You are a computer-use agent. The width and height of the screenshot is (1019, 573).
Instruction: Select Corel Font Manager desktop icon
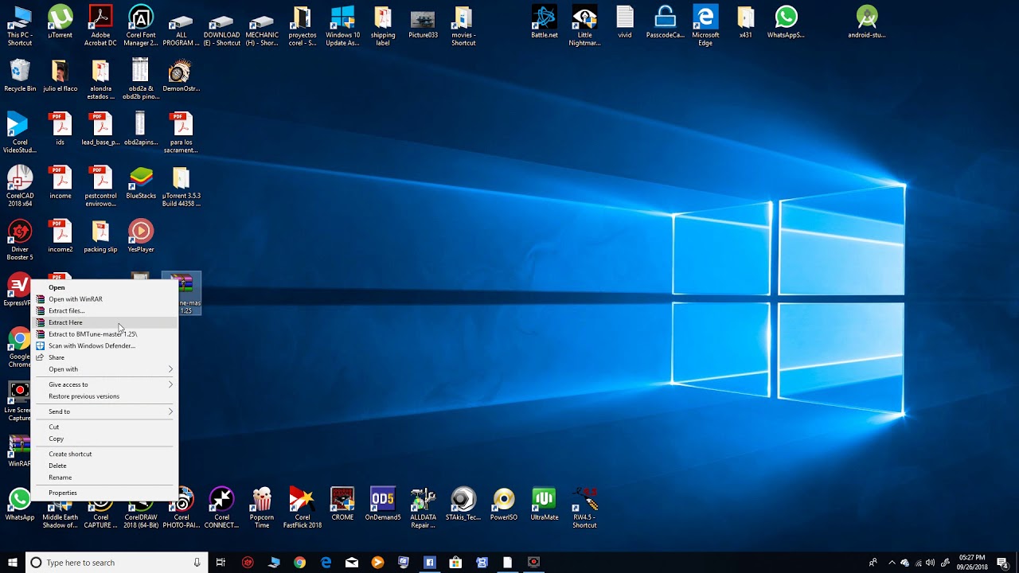tap(141, 26)
